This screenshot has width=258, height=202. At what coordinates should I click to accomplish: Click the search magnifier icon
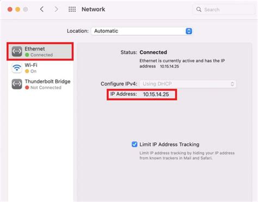[x=199, y=9]
